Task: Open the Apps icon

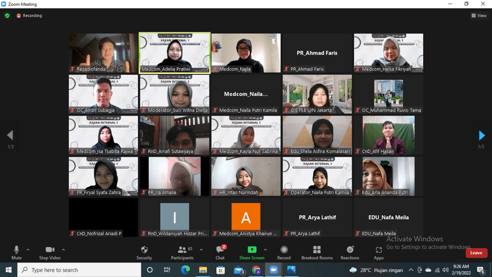Action: click(378, 250)
